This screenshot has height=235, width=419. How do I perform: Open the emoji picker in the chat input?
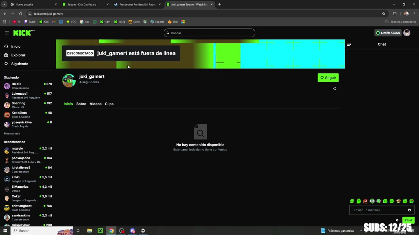pyautogui.click(x=409, y=210)
